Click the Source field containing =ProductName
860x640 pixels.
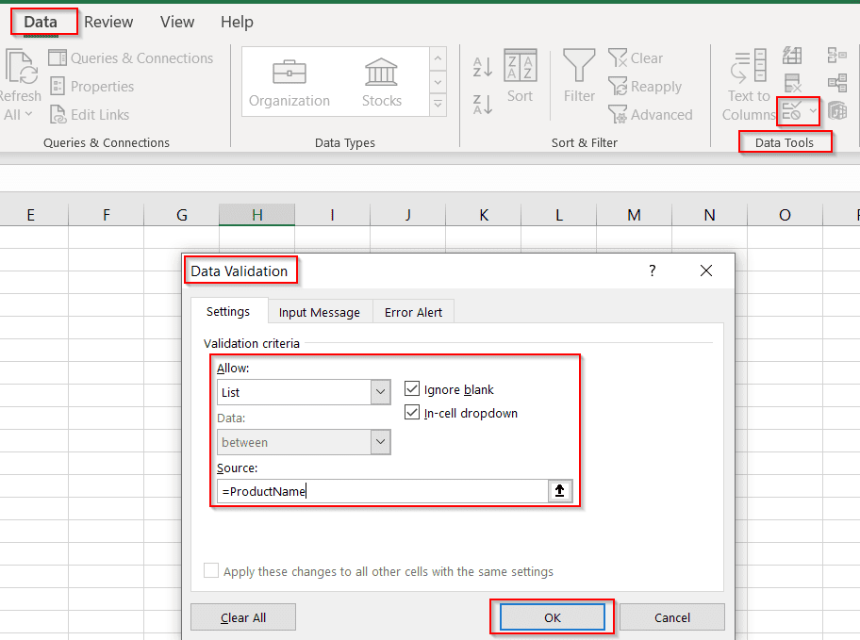coord(383,491)
